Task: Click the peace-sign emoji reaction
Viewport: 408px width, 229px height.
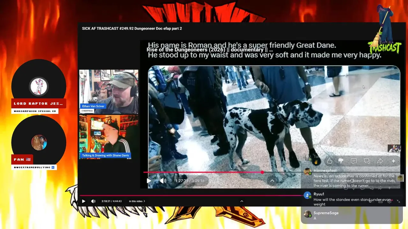Action: [316, 162]
